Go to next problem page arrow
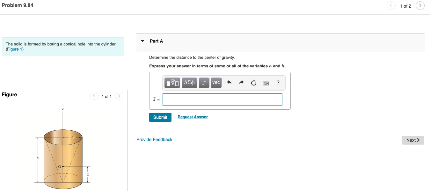Image resolution: width=430 pixels, height=191 pixels. 420,5
